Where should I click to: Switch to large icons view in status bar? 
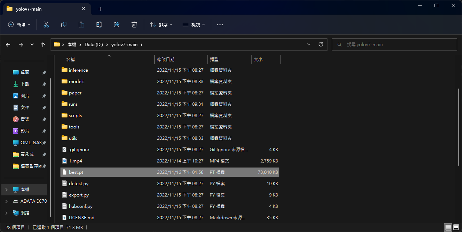point(456,227)
